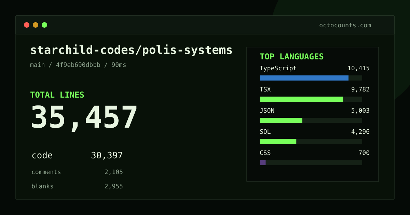
Task: Click the JSON language label
Action: coord(267,111)
